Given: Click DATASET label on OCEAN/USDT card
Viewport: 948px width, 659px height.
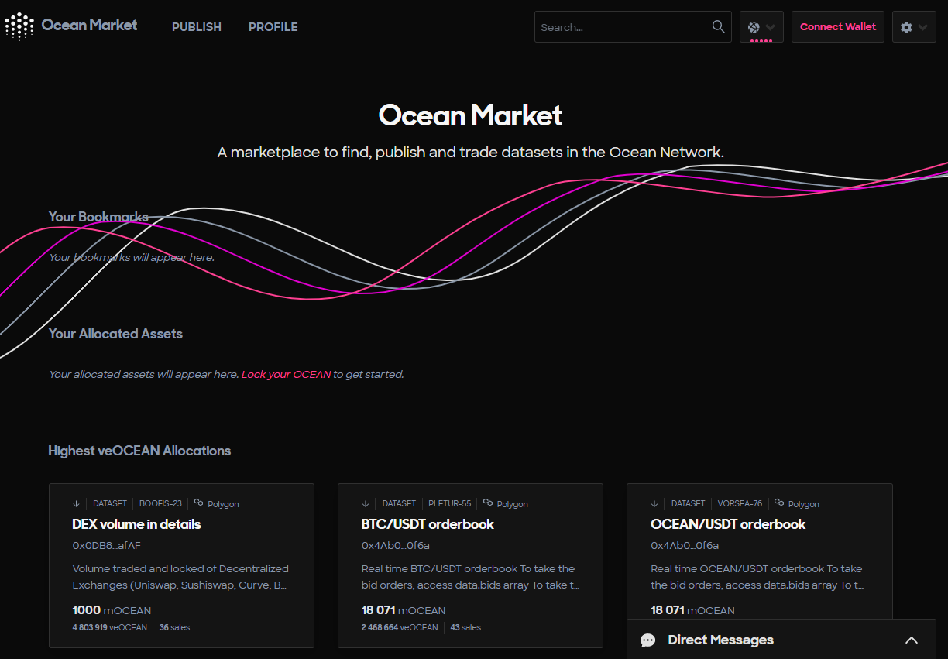Looking at the screenshot, I should pyautogui.click(x=689, y=503).
